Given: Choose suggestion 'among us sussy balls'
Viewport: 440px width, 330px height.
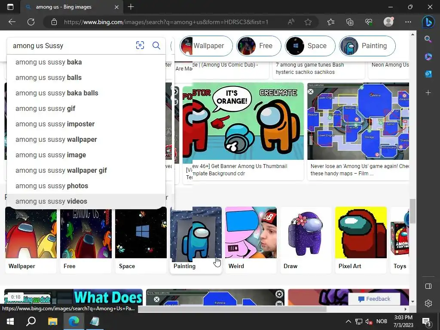Looking at the screenshot, I should [86, 77].
